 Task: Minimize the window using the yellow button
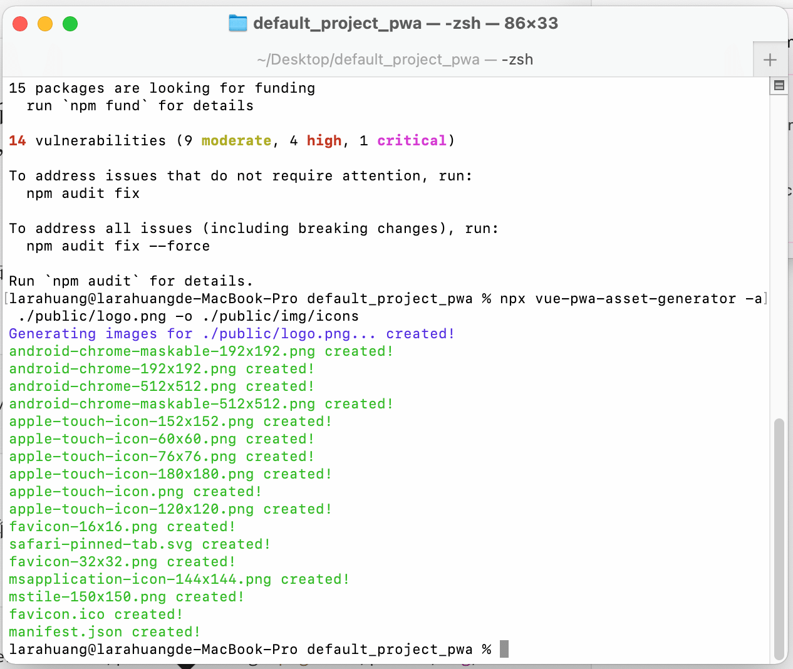click(x=45, y=24)
